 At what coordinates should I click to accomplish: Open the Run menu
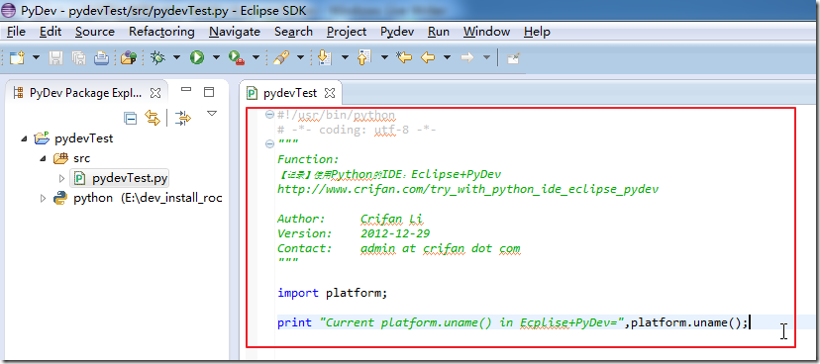439,32
